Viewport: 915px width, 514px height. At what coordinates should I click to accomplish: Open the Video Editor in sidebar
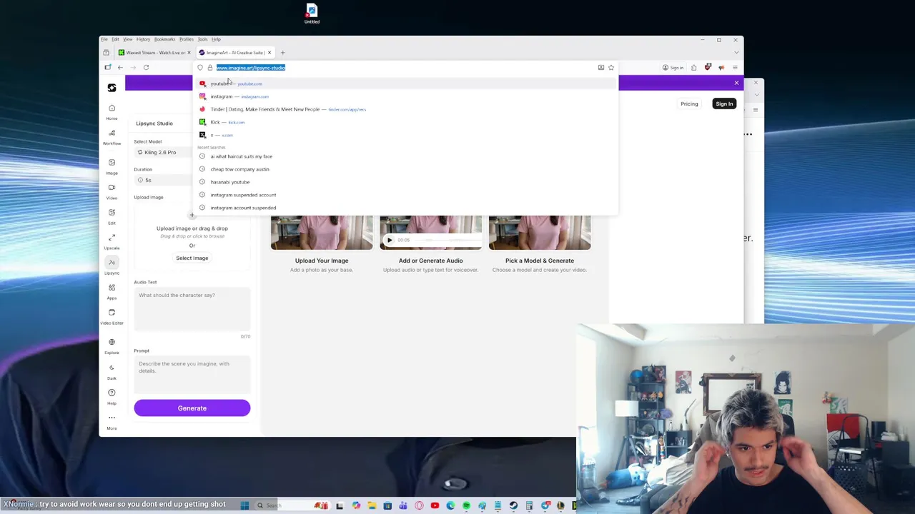click(x=112, y=316)
